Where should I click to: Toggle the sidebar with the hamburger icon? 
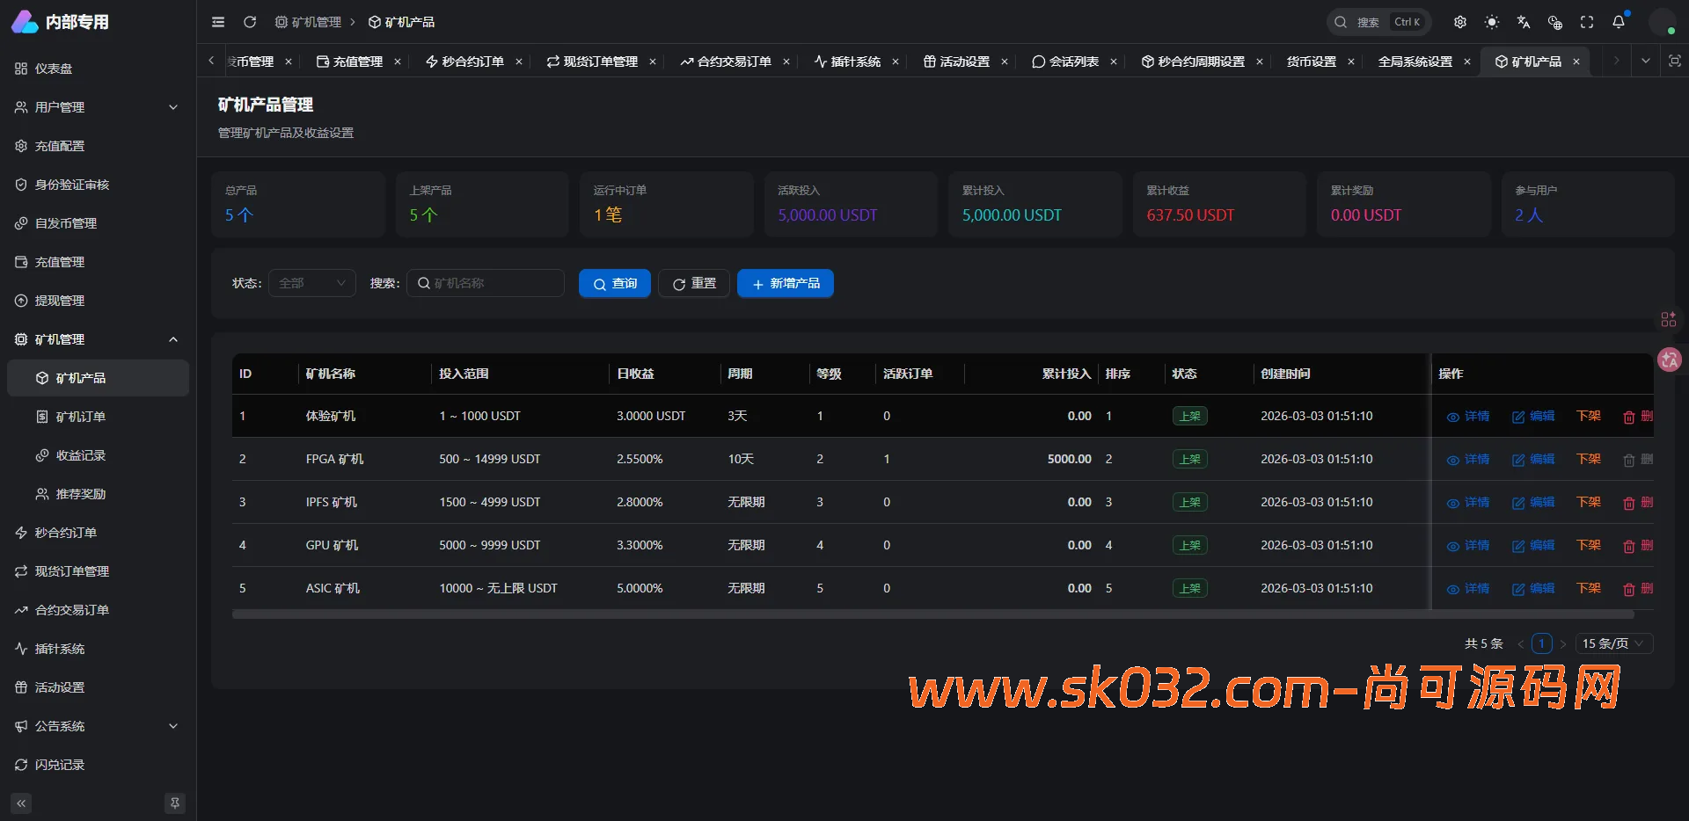click(x=218, y=22)
